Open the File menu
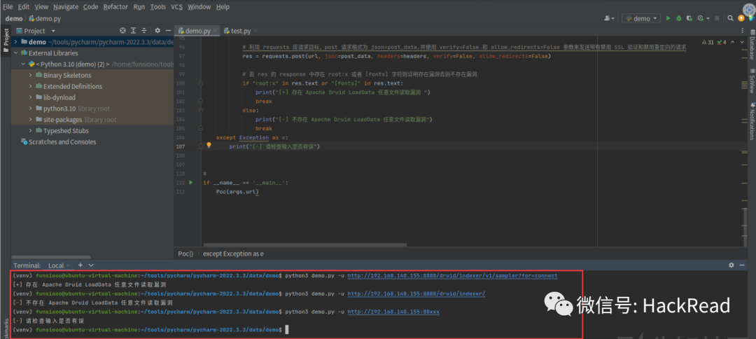The image size is (756, 339). 8,7
